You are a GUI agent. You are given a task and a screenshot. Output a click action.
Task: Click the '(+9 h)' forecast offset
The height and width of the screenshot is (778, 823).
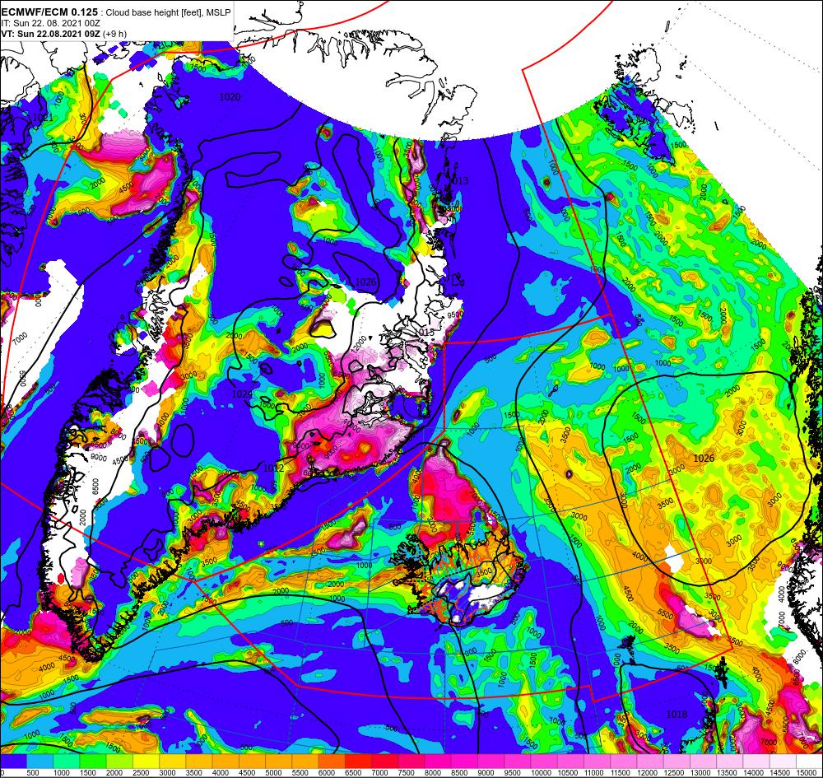[114, 34]
